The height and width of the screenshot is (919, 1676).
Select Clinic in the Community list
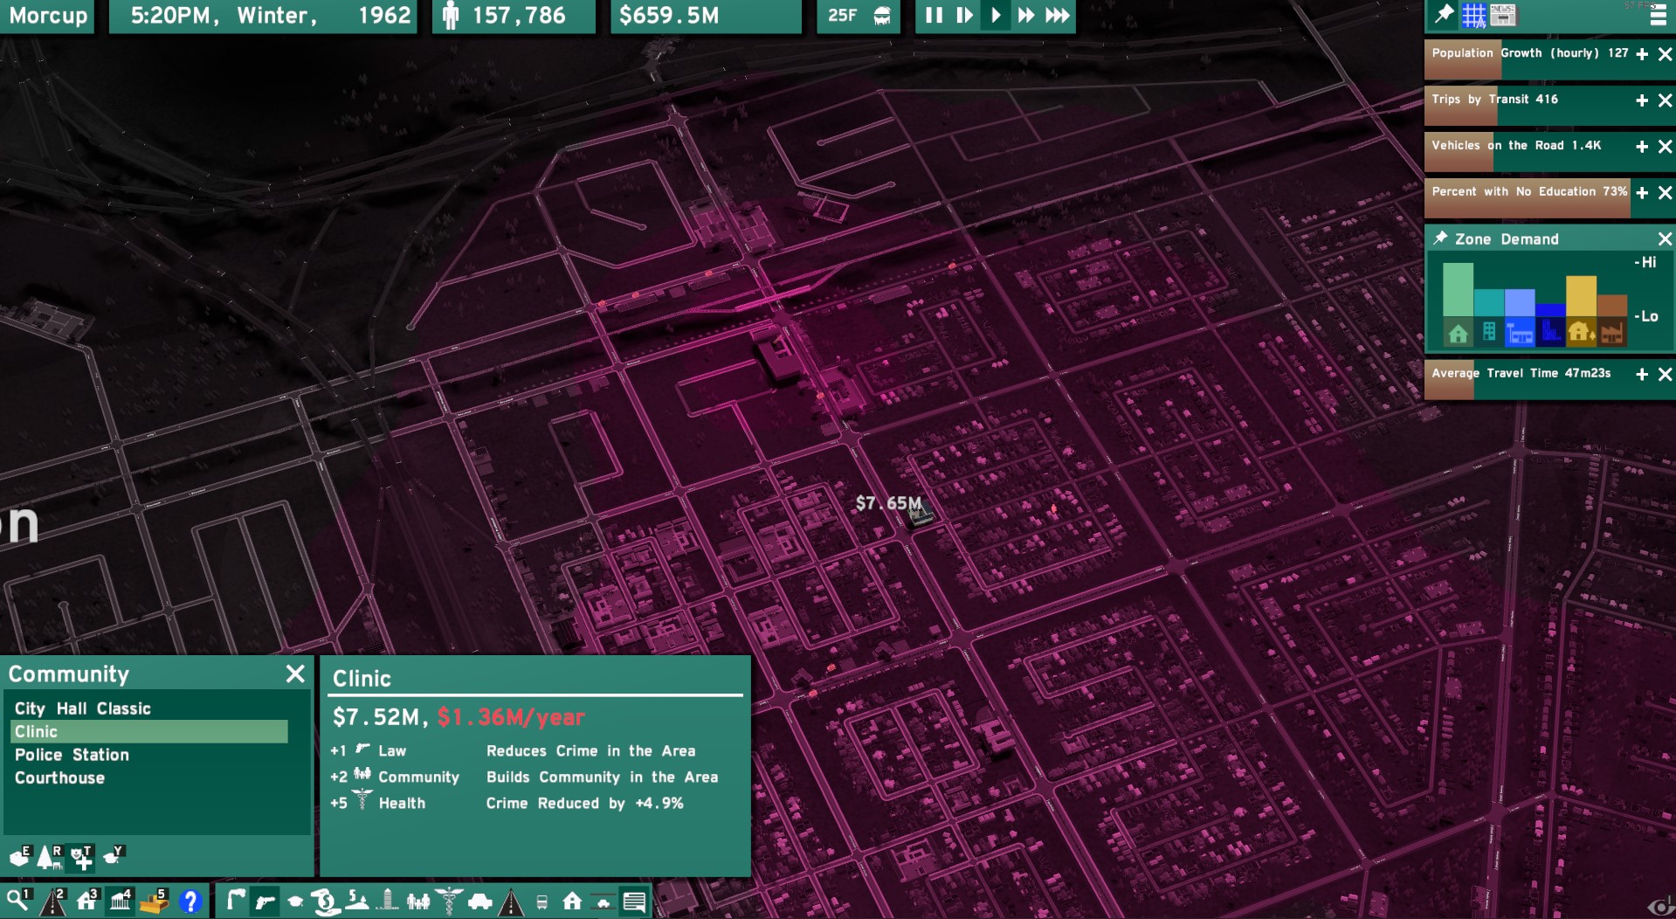click(149, 731)
